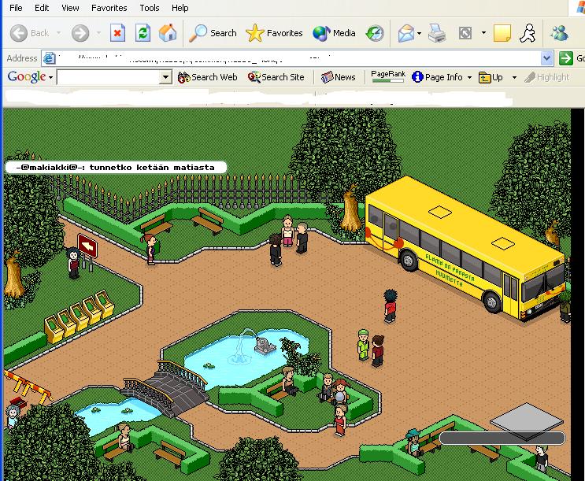Expand Google search box dropdown
The height and width of the screenshot is (481, 585).
click(165, 77)
